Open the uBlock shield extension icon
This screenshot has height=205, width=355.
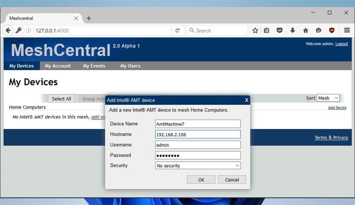click(332, 30)
